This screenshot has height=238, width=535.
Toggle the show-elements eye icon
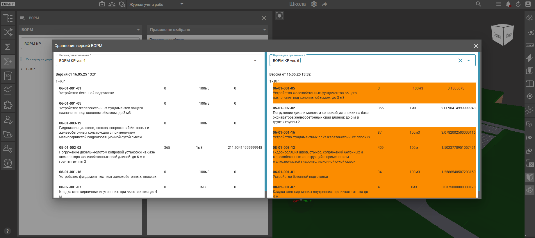click(x=529, y=137)
